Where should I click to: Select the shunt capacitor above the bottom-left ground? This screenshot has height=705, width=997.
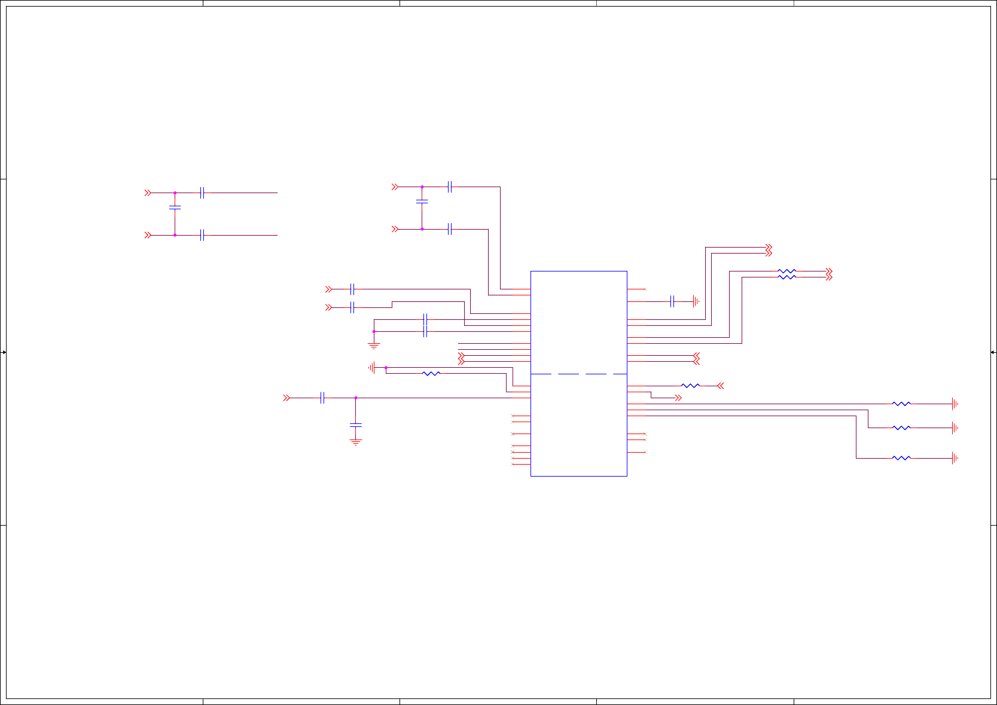tap(356, 425)
